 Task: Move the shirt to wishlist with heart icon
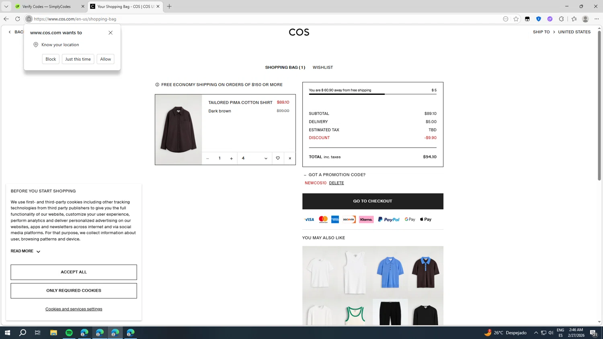(x=278, y=159)
